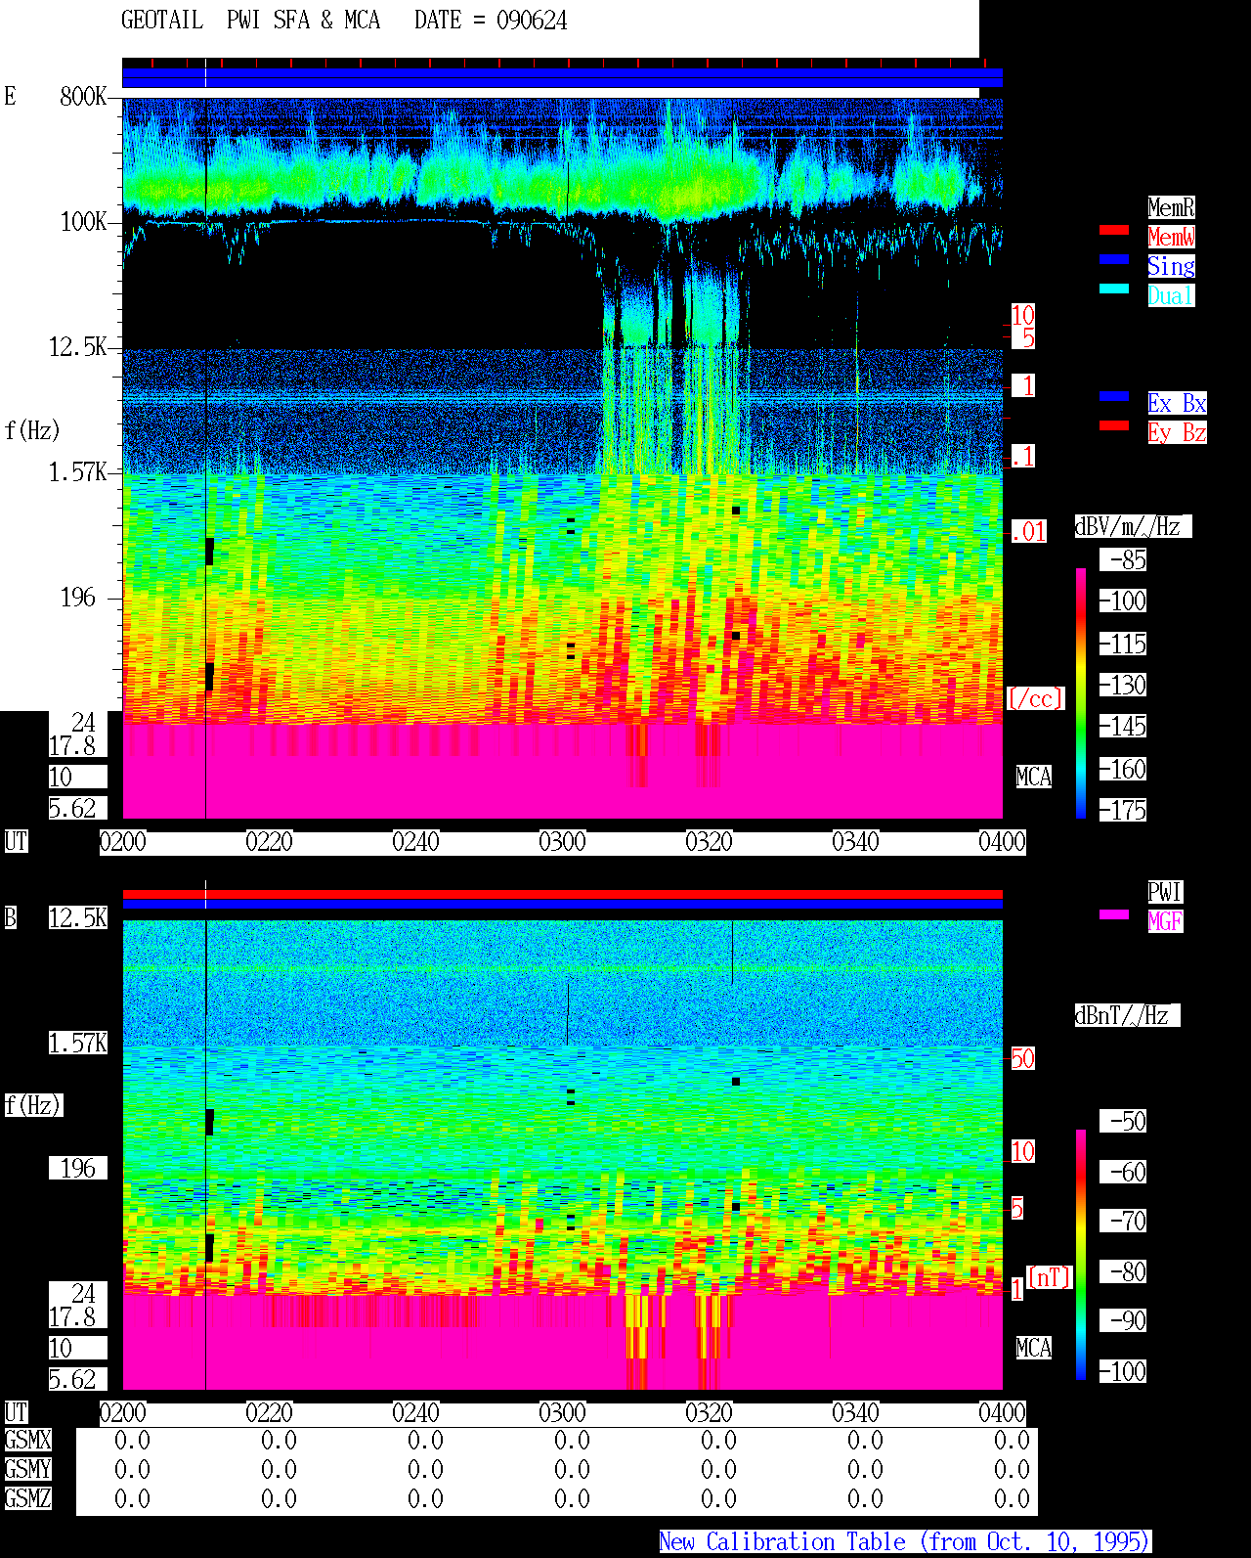Click the blue Ex Bx legend swatch

(1114, 397)
